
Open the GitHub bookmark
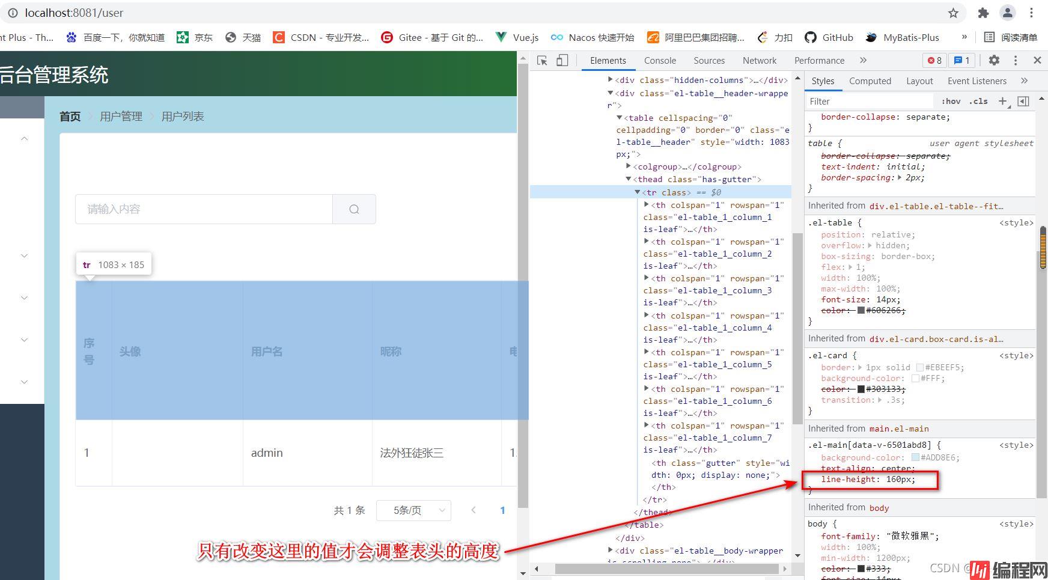tap(829, 37)
